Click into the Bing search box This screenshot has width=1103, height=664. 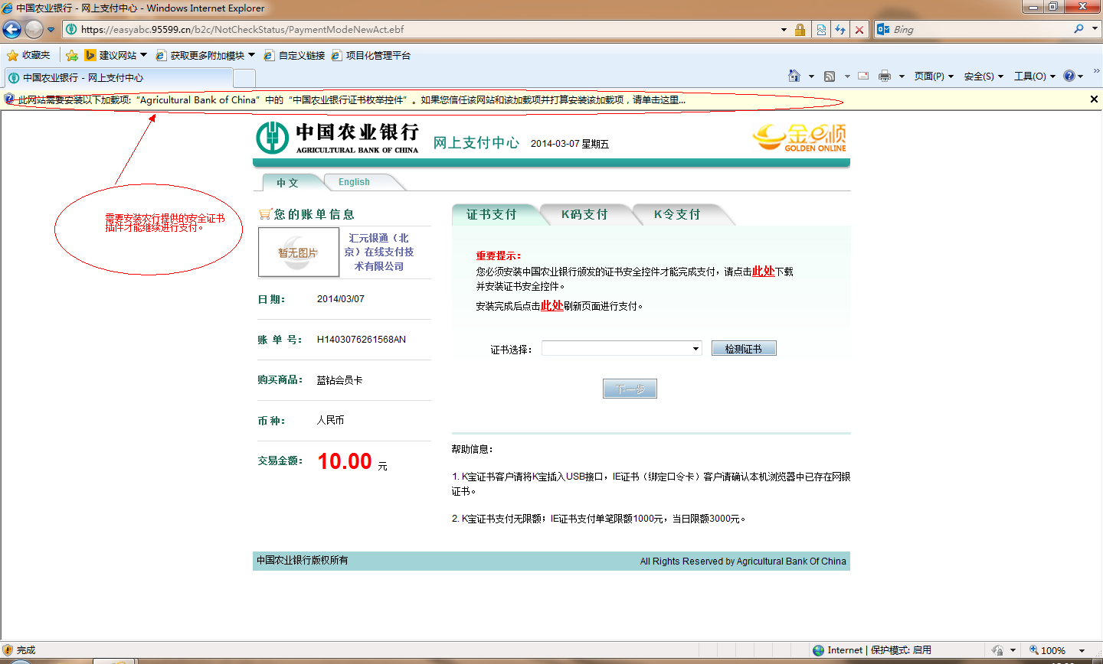980,30
